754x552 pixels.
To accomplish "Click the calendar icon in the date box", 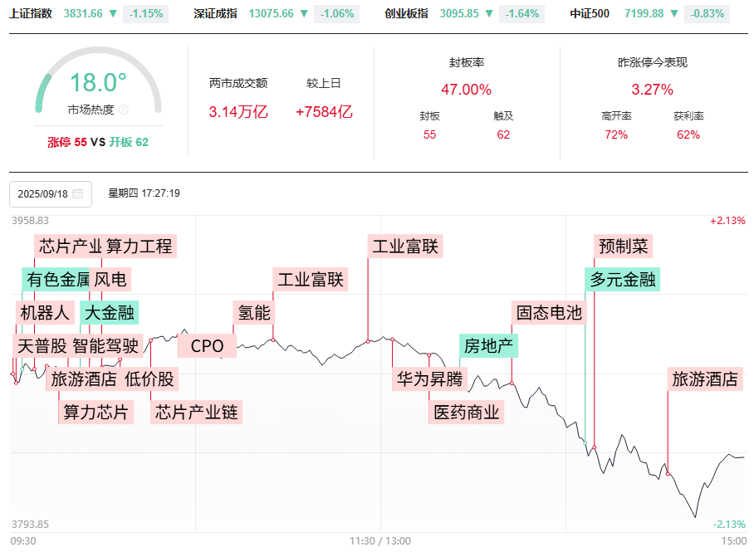I will tap(78, 194).
